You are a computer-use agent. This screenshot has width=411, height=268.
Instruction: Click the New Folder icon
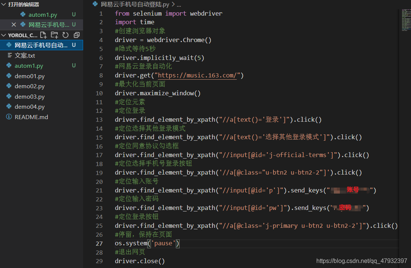tap(54, 35)
